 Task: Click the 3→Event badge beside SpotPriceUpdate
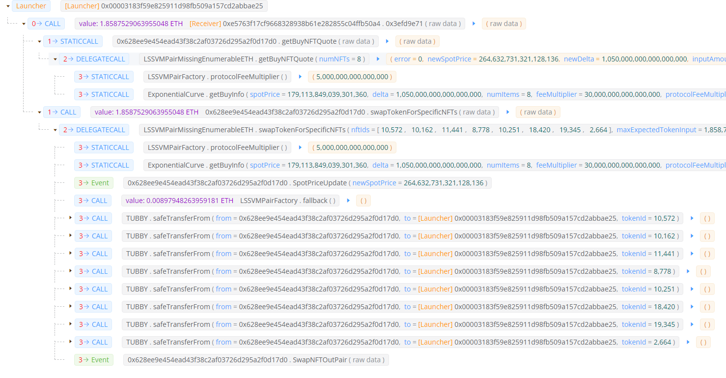[94, 183]
